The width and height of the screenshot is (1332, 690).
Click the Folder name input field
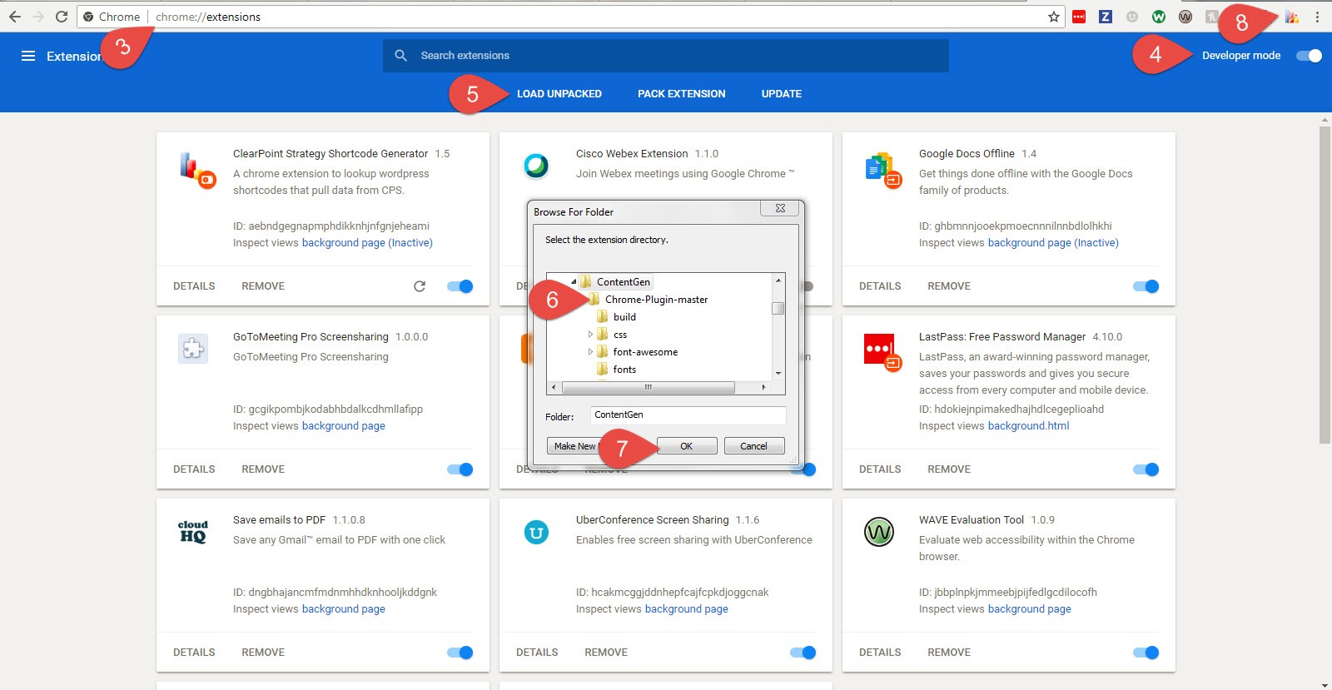[688, 414]
